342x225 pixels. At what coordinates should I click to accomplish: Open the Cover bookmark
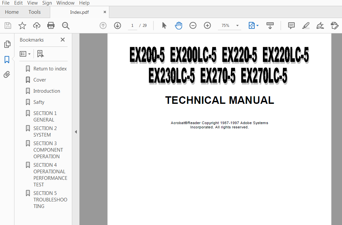click(40, 80)
